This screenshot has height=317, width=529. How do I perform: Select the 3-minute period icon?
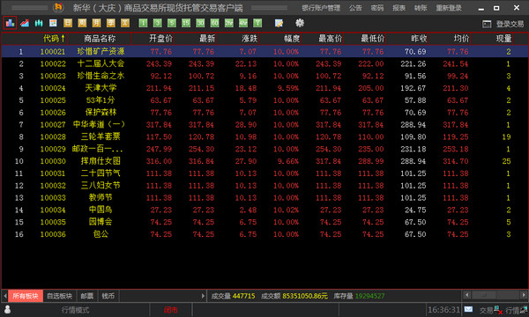click(x=157, y=23)
